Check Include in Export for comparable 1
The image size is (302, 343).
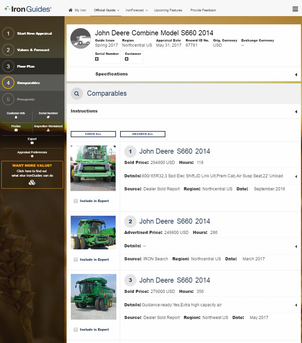tap(76, 201)
